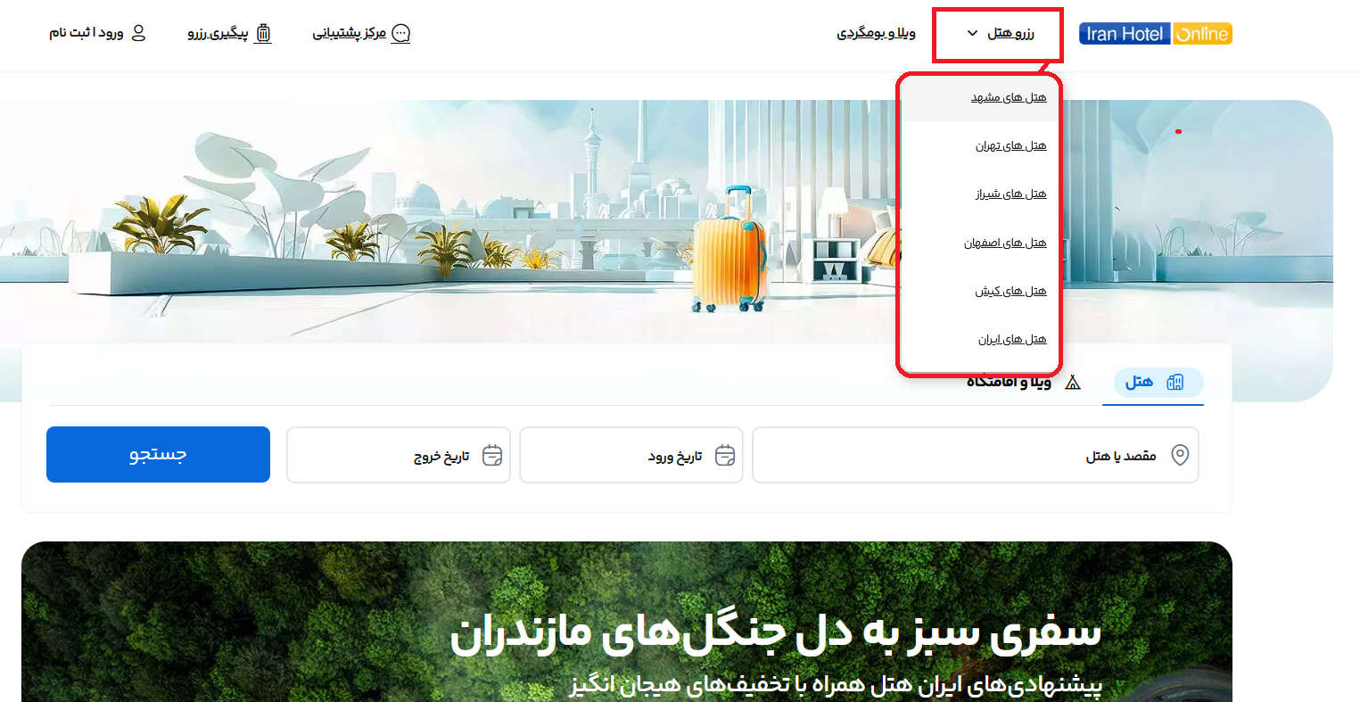Collapse the رزرو هتل dropdown chevron

coord(971,33)
